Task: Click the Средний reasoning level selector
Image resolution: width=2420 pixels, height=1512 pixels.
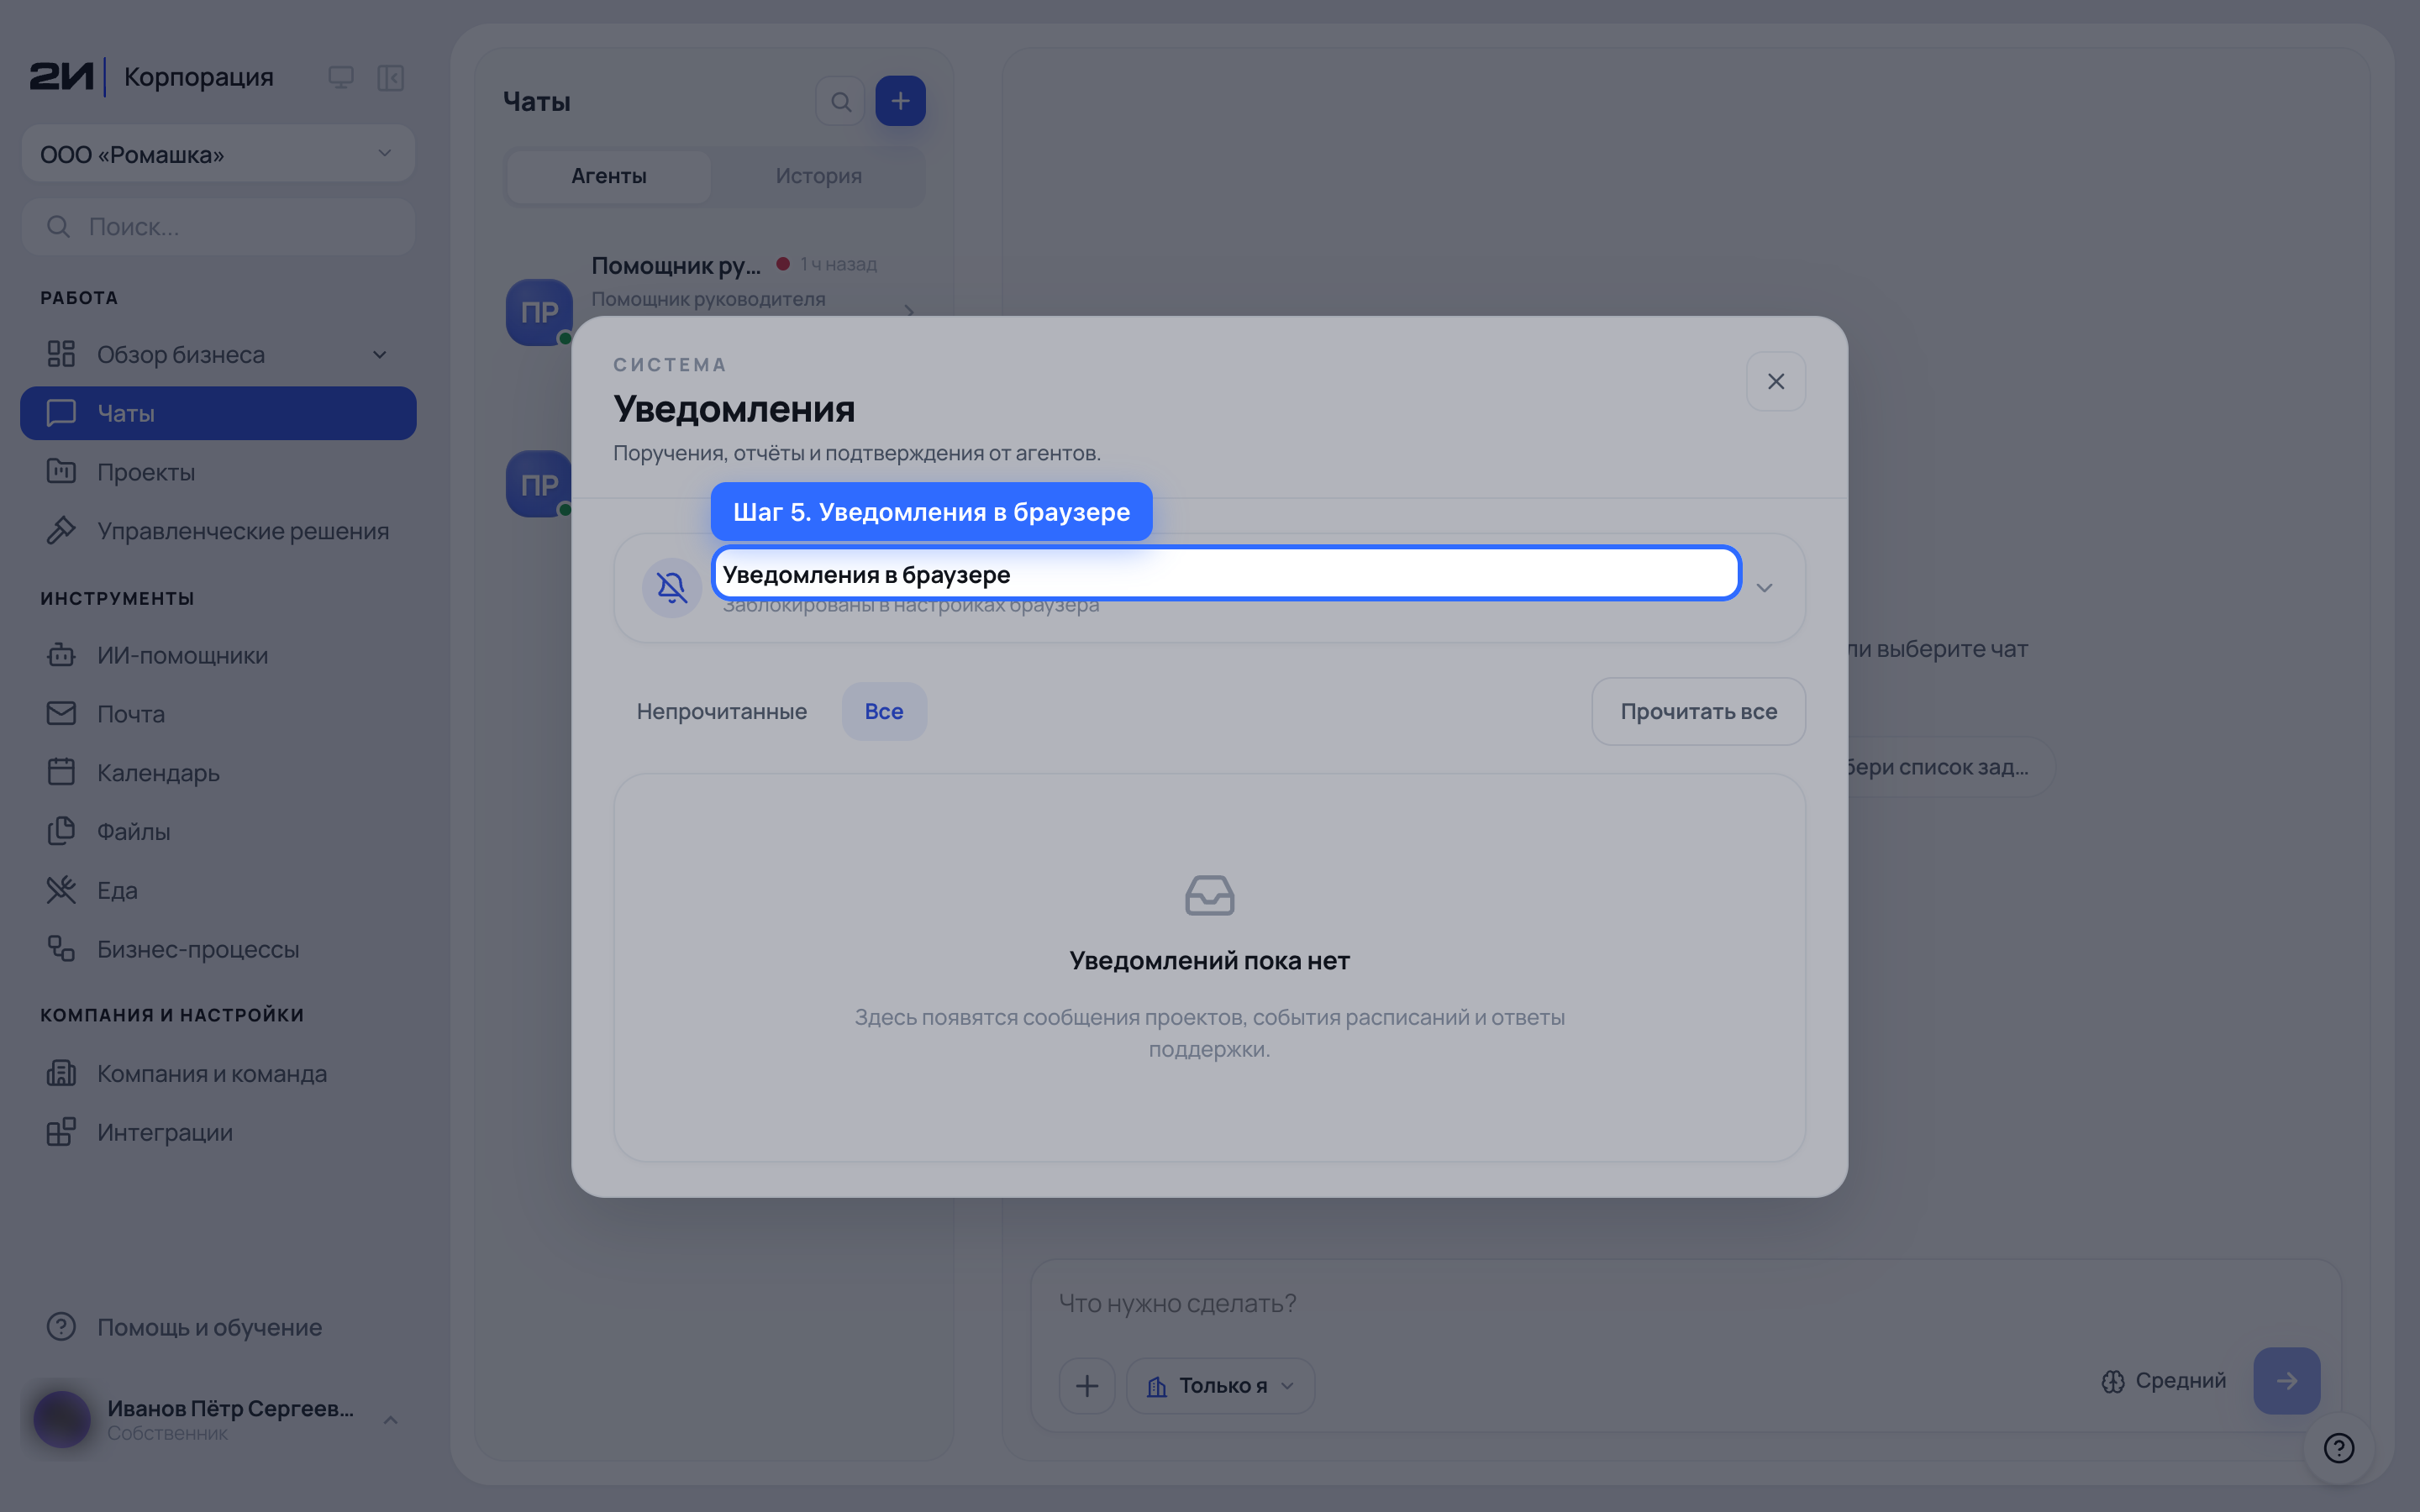Action: [x=2164, y=1381]
